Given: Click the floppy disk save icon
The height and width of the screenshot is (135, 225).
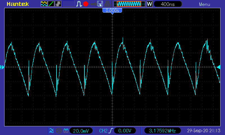Looking at the screenshot, I should click(x=100, y=4).
